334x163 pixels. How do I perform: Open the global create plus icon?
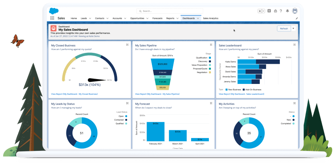269,11
